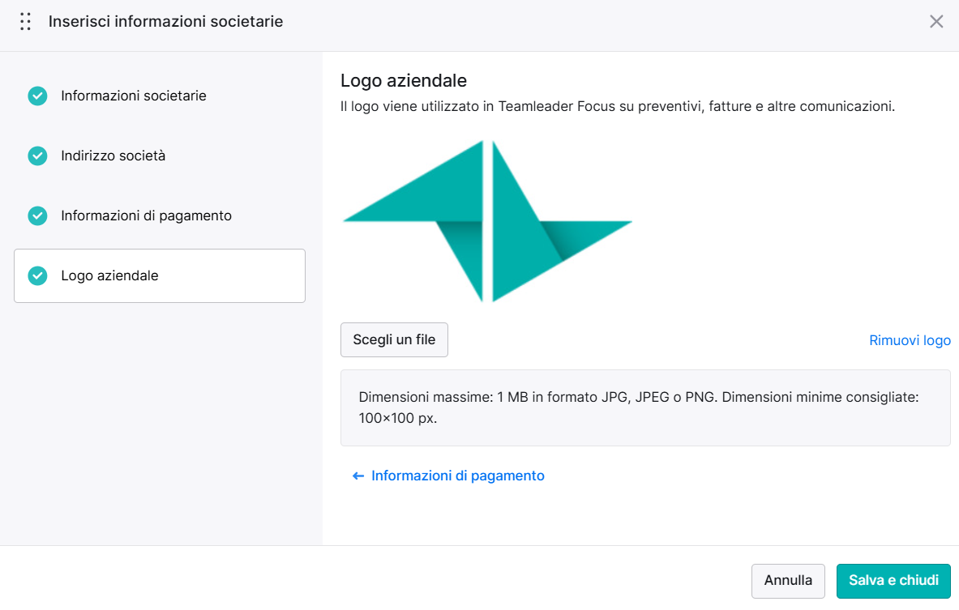The image size is (959, 610).
Task: Close the company information dialog
Action: point(935,21)
